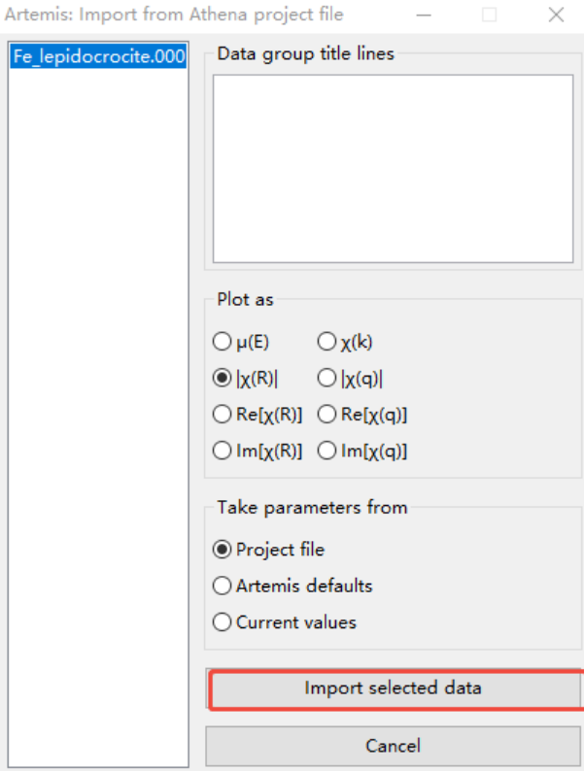
Task: Pick the |χ(q)| plot option
Action: (327, 379)
